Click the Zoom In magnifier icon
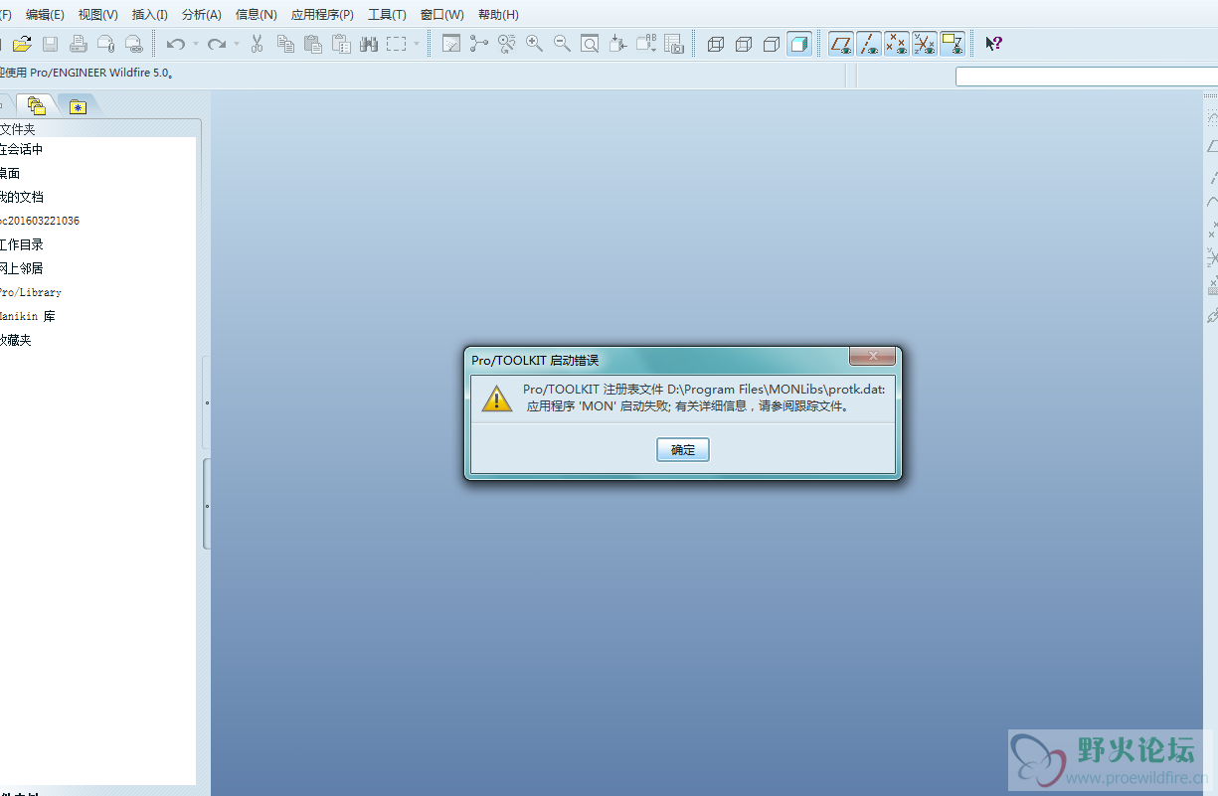Screen dimensions: 1218x796 [535, 44]
